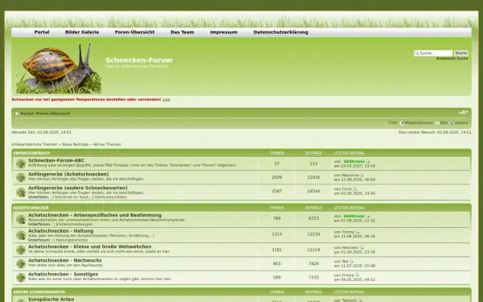Click the subforum icon before Schnecke im Salat
The height and width of the screenshot is (302, 483).
click(x=52, y=197)
